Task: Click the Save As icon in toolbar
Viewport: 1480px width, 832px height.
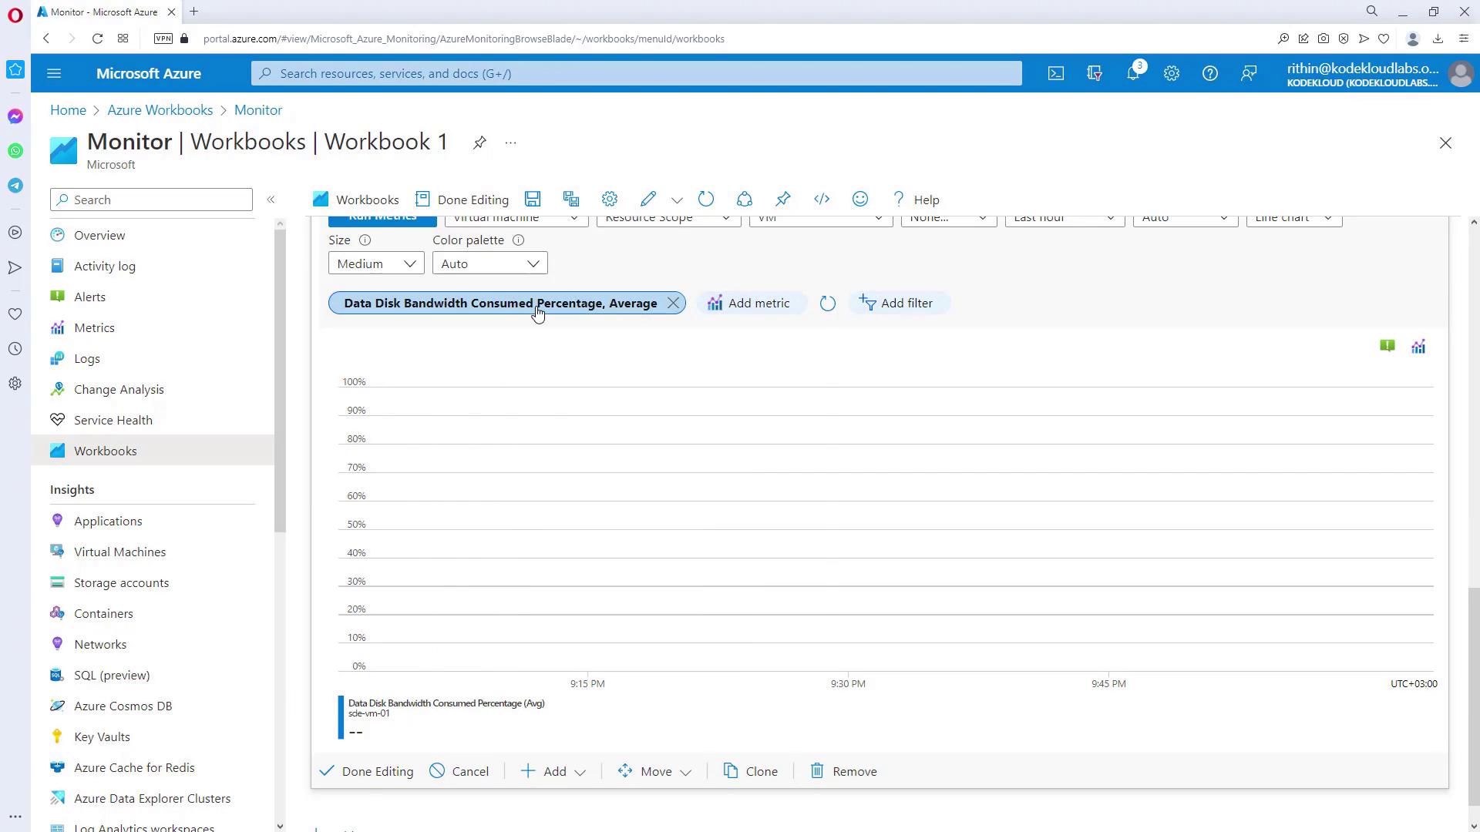Action: pyautogui.click(x=571, y=200)
